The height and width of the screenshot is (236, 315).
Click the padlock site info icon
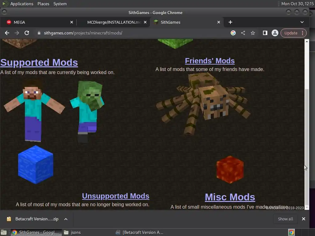[x=39, y=33]
